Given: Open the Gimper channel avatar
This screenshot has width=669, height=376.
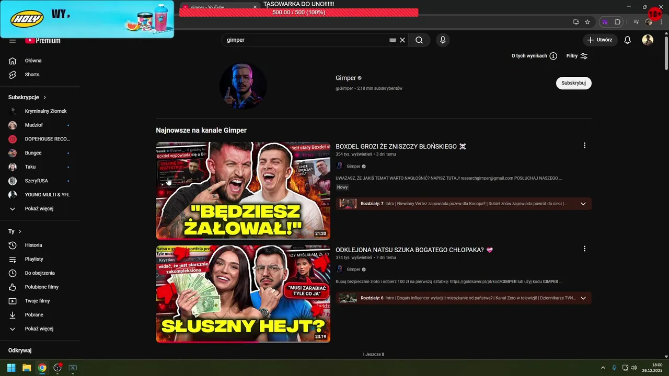Looking at the screenshot, I should (243, 86).
